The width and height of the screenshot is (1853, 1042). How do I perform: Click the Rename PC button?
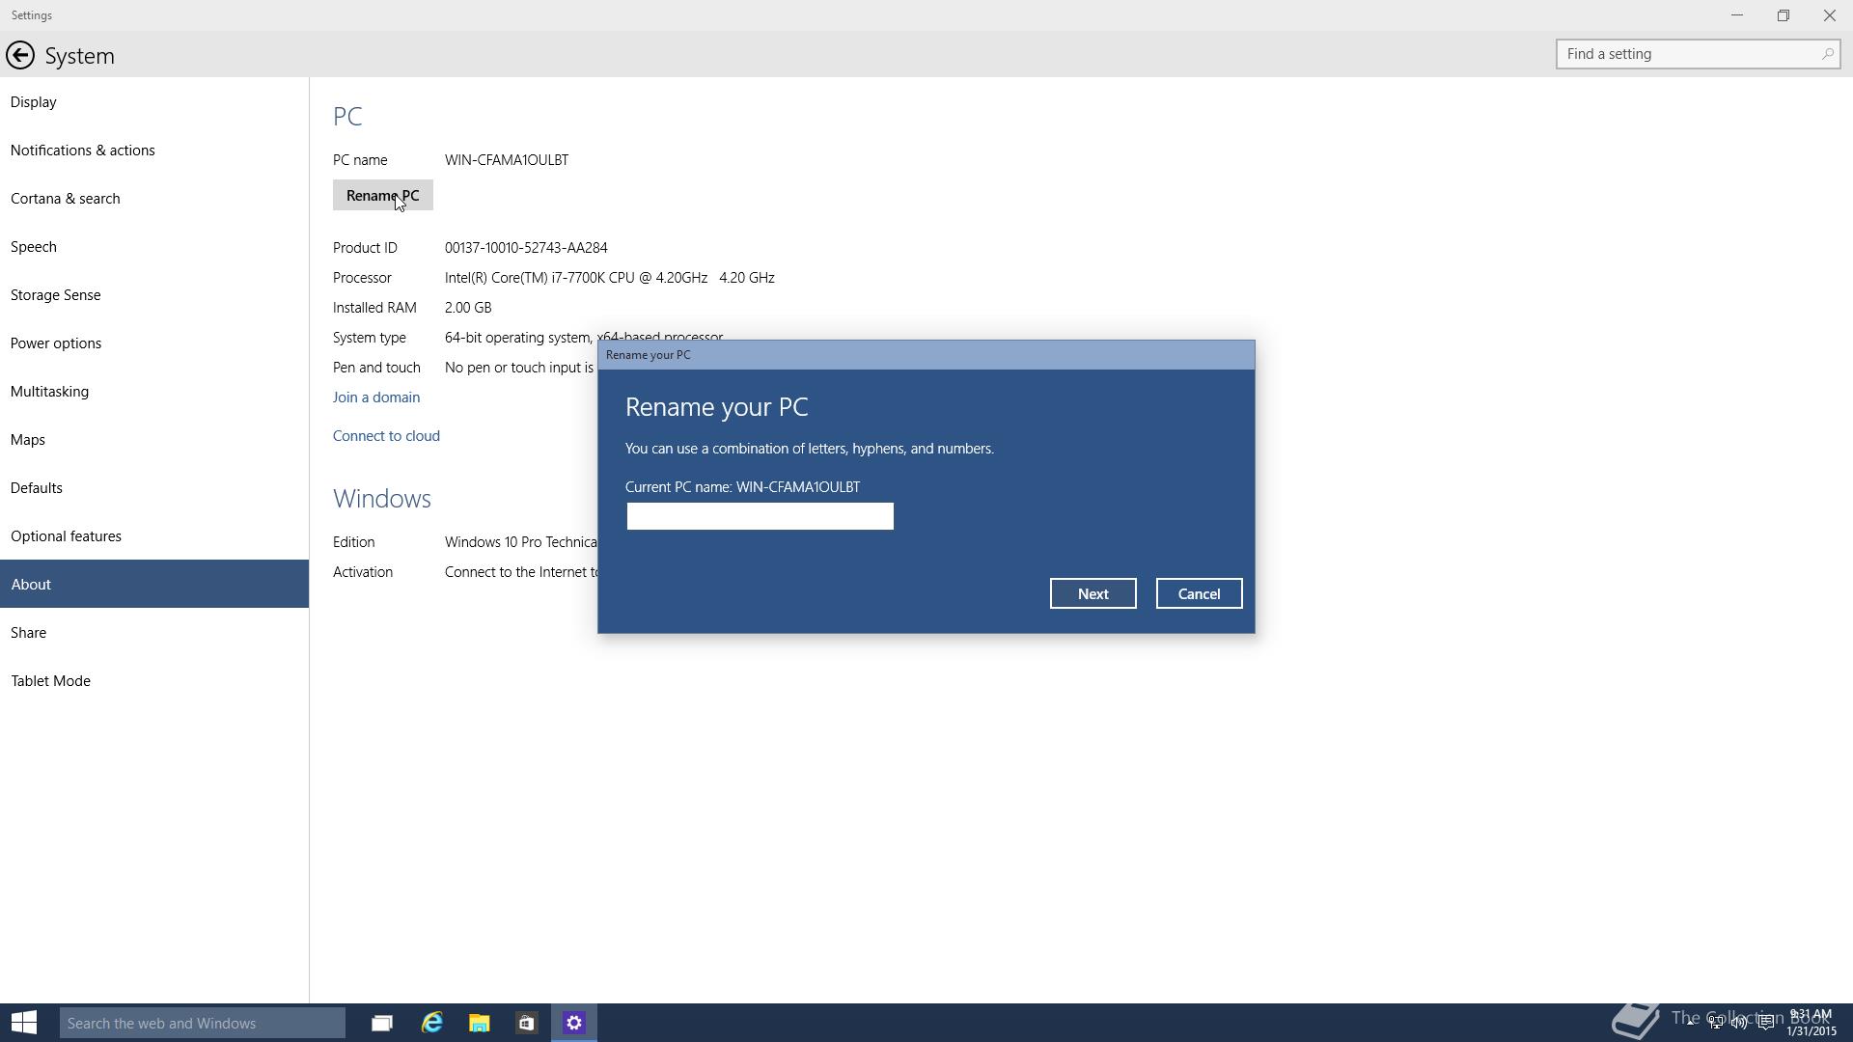click(382, 195)
